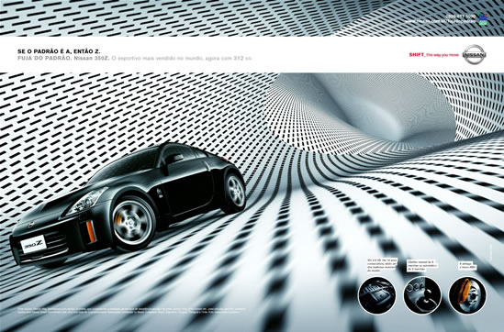Click the red 'SHIFT_the way you move' tagline
This screenshot has height=332, width=504.
tap(433, 55)
